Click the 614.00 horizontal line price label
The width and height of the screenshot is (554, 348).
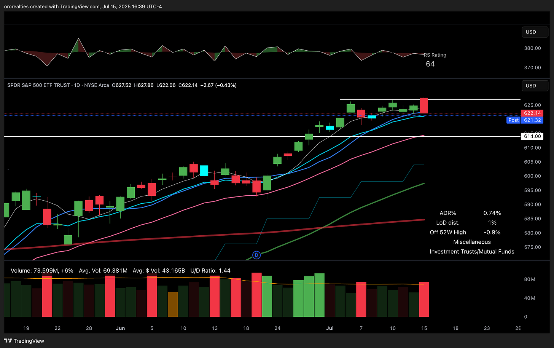click(532, 136)
